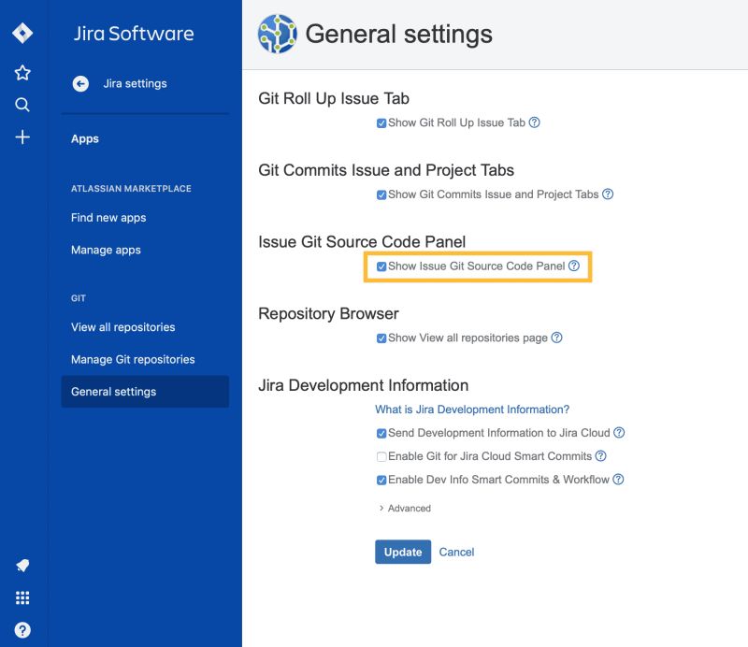The height and width of the screenshot is (647, 748).
Task: Open search from the sidebar
Action: click(21, 104)
